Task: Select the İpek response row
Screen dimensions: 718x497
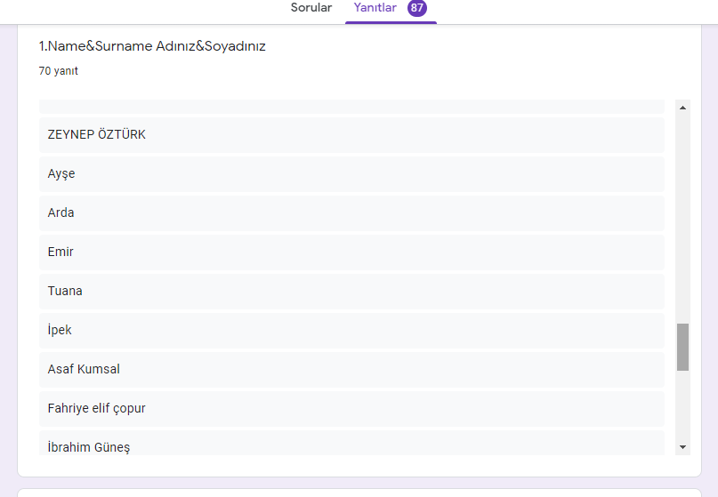Action: (x=351, y=331)
